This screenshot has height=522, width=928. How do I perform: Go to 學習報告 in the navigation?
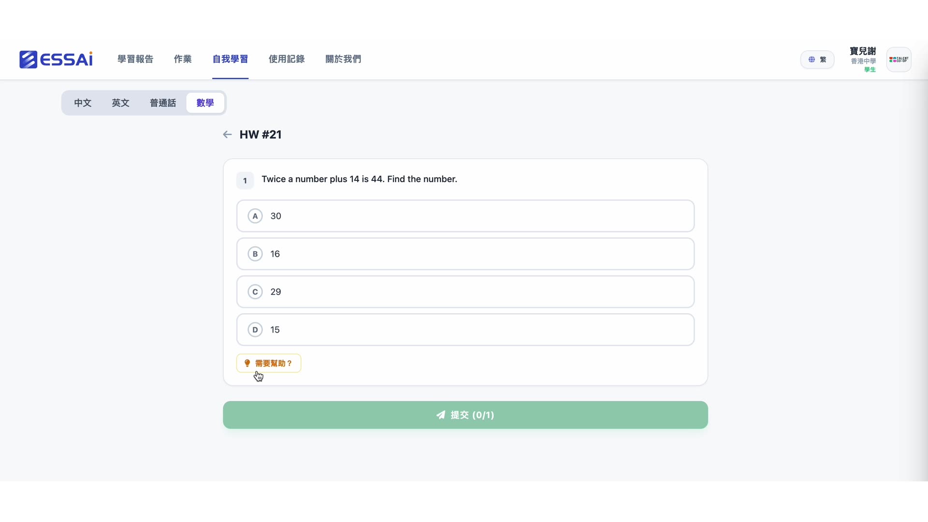pos(135,59)
